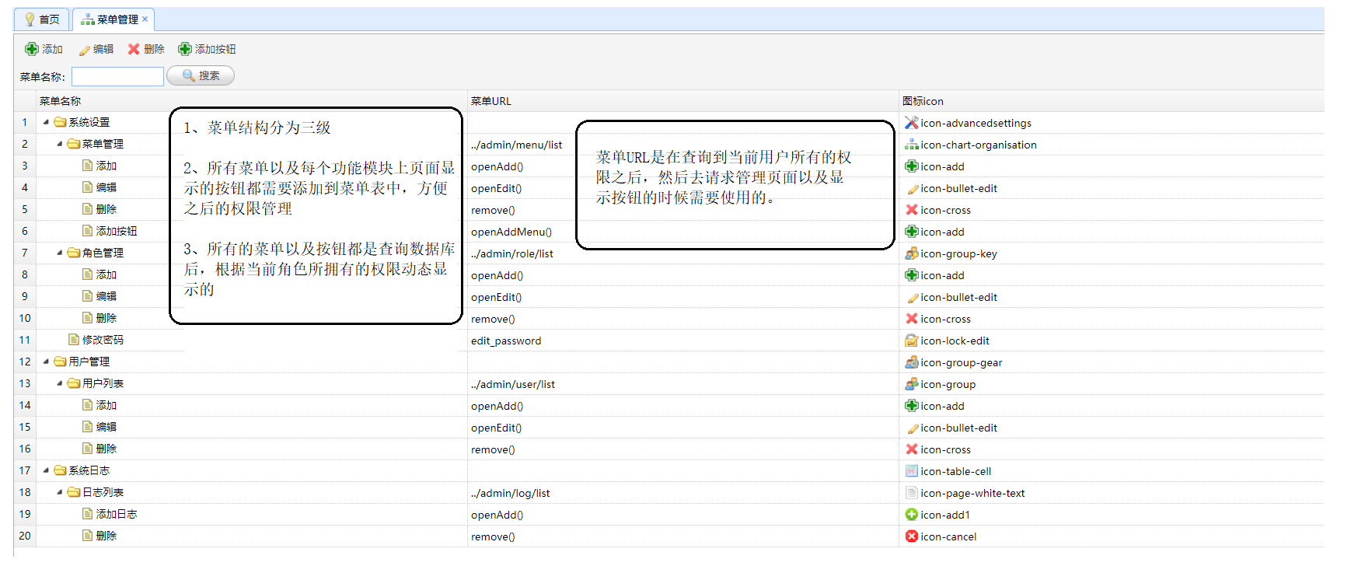Focus the 菜单名称 search input field

pos(117,76)
